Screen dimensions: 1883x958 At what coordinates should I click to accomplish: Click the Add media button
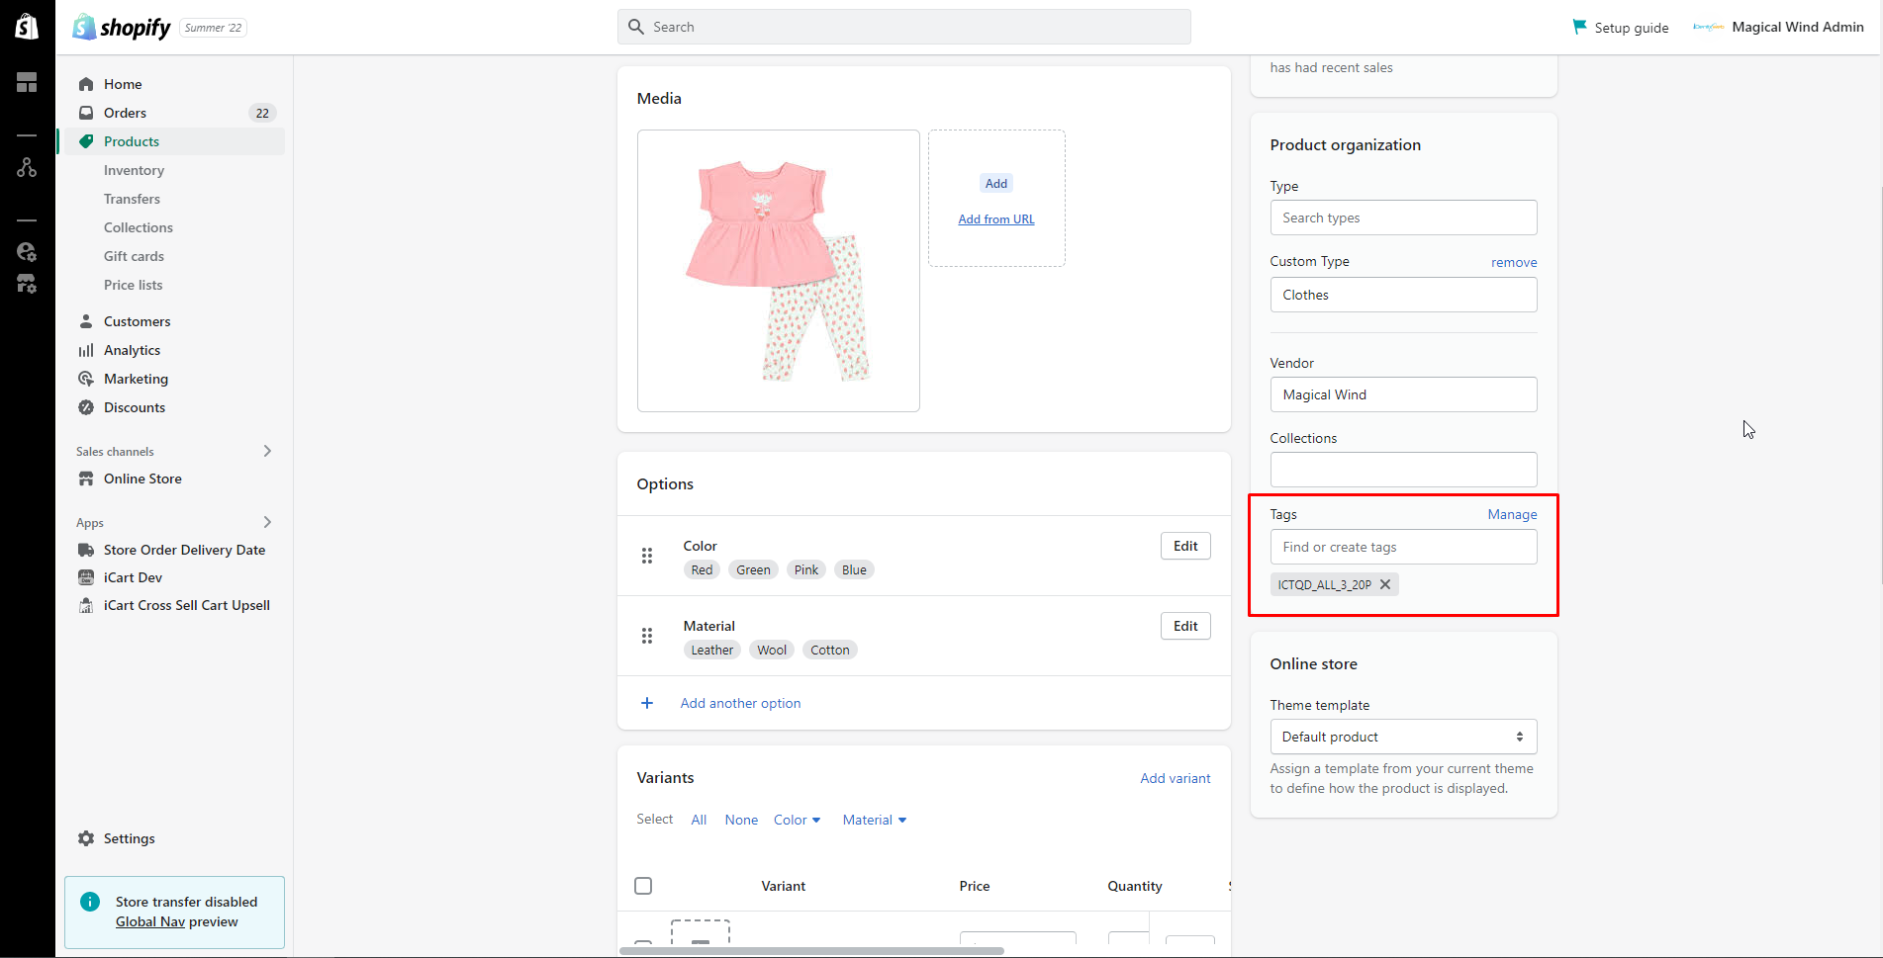pyautogui.click(x=996, y=183)
